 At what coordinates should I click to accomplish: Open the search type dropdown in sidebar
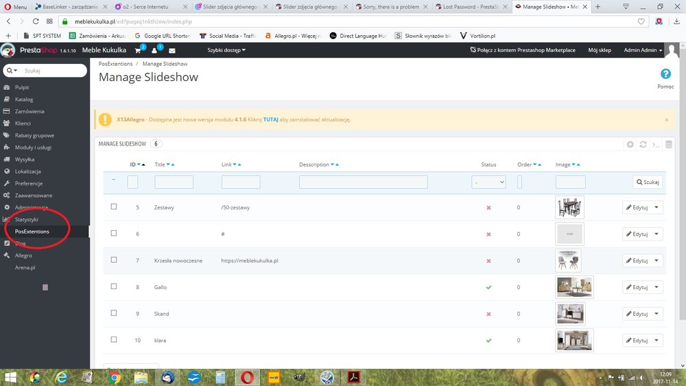[12, 71]
